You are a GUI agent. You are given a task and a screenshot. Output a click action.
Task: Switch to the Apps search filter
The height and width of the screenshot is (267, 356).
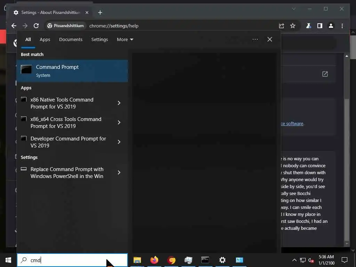[45, 40]
